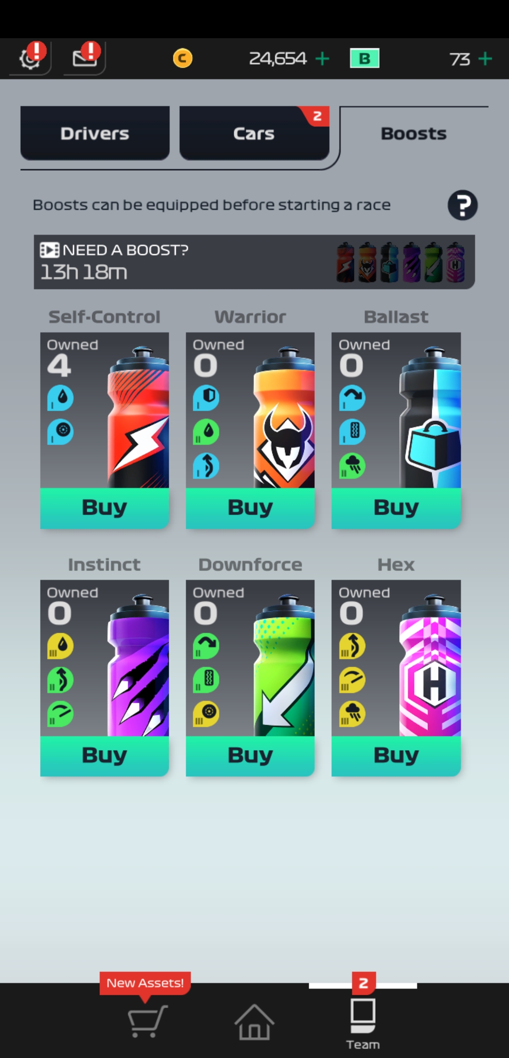Open the shopping cart store icon

pos(148,1021)
